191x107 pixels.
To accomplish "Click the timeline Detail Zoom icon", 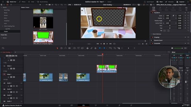I will (x=115, y=48).
